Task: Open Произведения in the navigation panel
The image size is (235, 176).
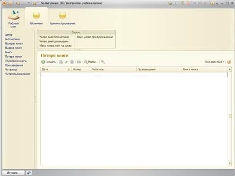Action: click(x=14, y=65)
